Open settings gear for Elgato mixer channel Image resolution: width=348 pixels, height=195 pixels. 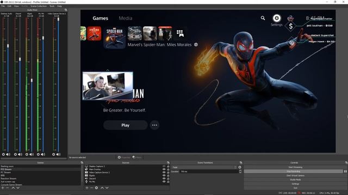pos(27,154)
